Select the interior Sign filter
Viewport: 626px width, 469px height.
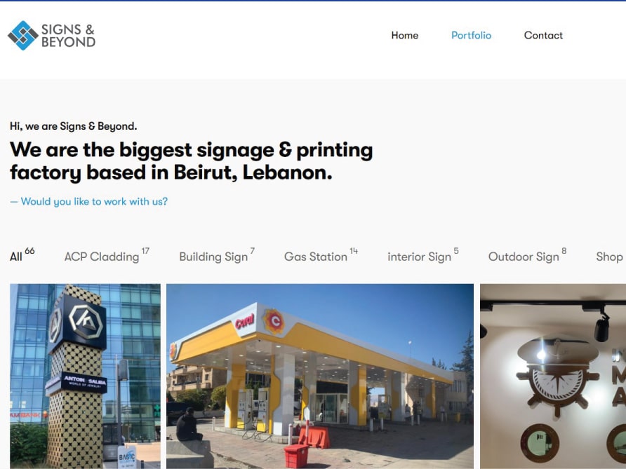coord(422,255)
